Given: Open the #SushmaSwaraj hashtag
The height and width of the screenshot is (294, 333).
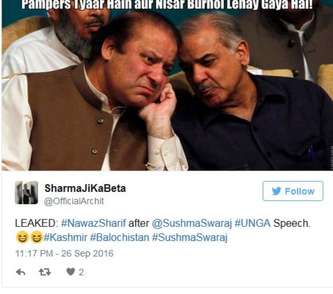Looking at the screenshot, I should pyautogui.click(x=190, y=237).
